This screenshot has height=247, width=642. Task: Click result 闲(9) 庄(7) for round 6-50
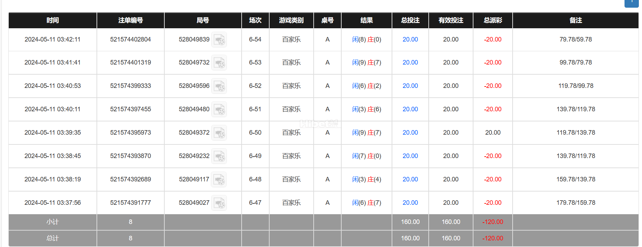[366, 133]
